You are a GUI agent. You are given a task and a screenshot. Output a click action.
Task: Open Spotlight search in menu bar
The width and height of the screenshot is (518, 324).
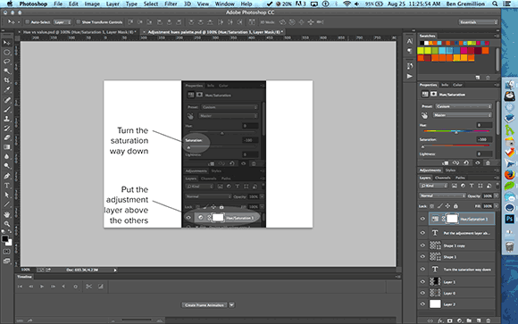[x=495, y=4]
